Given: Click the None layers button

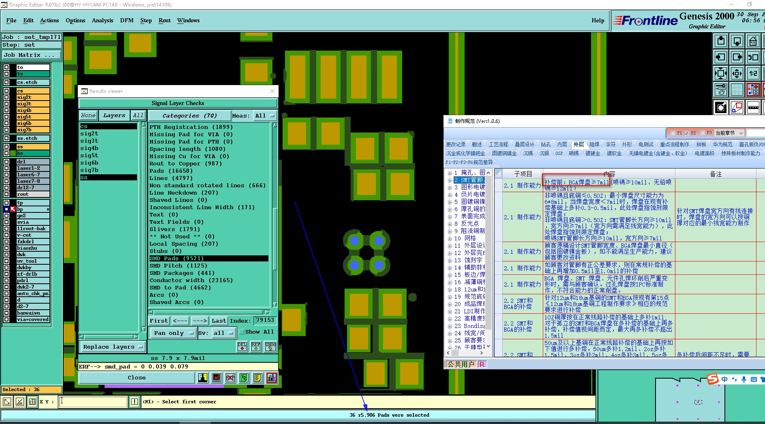Looking at the screenshot, I should coord(88,116).
